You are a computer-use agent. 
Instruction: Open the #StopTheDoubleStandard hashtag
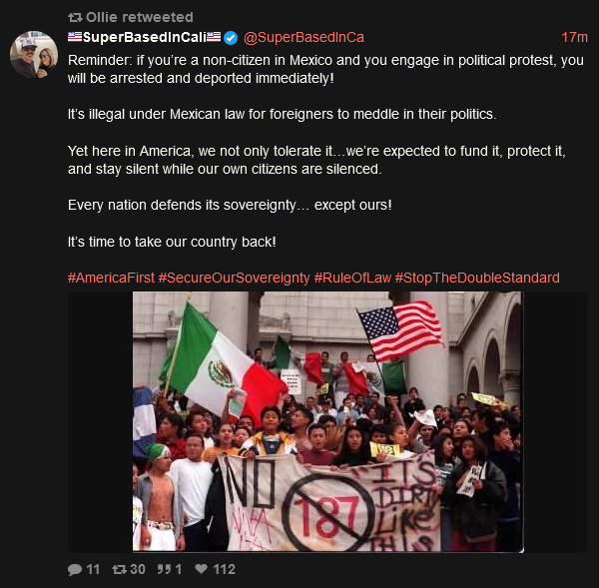coord(477,278)
